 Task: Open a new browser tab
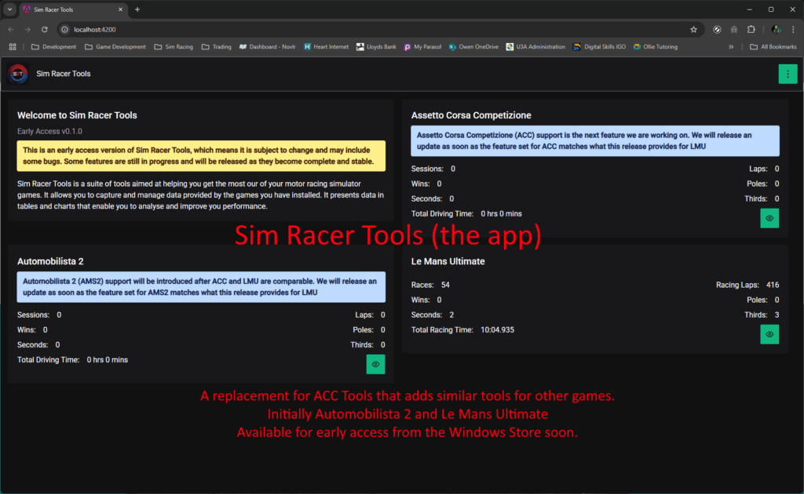point(137,9)
